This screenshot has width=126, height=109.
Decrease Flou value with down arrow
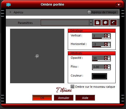tap(106, 68)
